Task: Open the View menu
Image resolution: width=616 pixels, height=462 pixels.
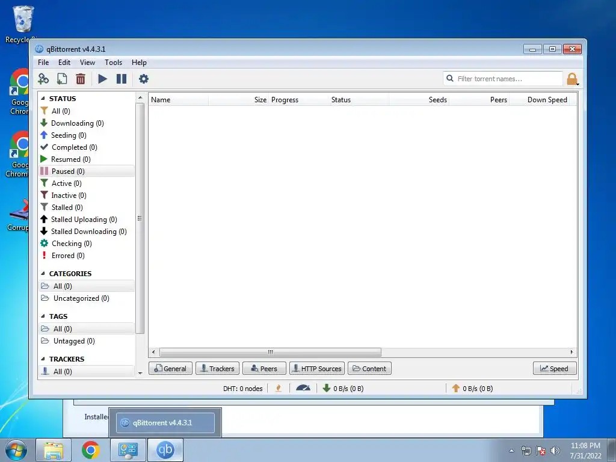Action: tap(87, 63)
